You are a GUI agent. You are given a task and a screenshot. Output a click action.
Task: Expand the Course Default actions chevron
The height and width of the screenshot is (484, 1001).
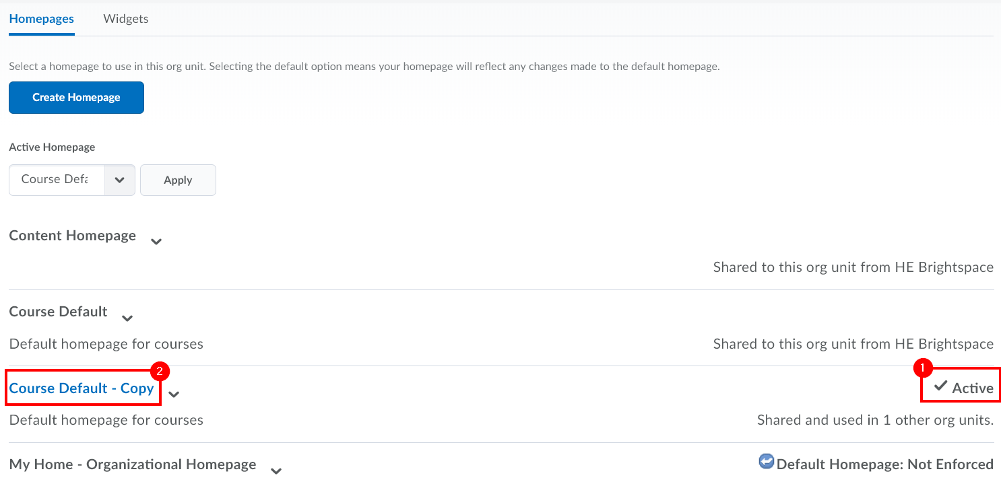tap(127, 318)
